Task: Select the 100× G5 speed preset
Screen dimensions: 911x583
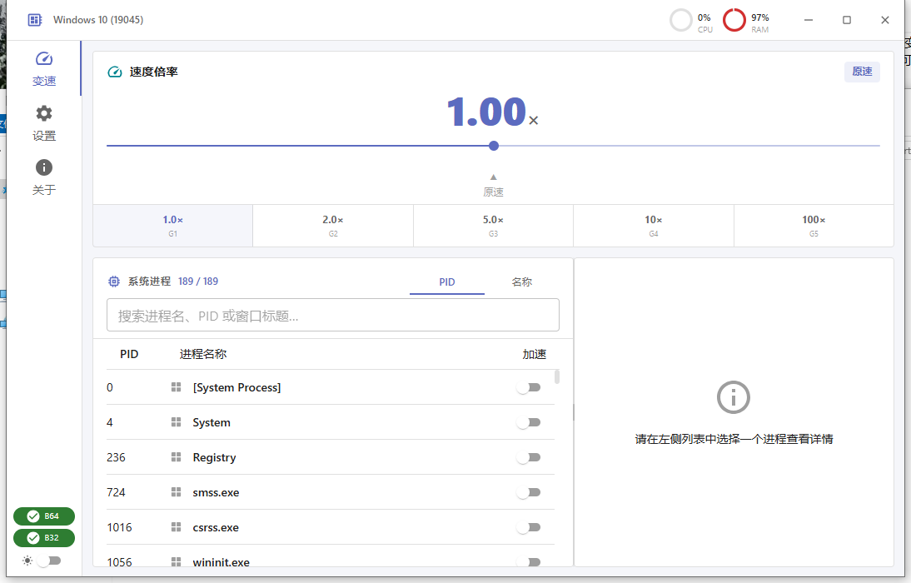Action: tap(814, 226)
